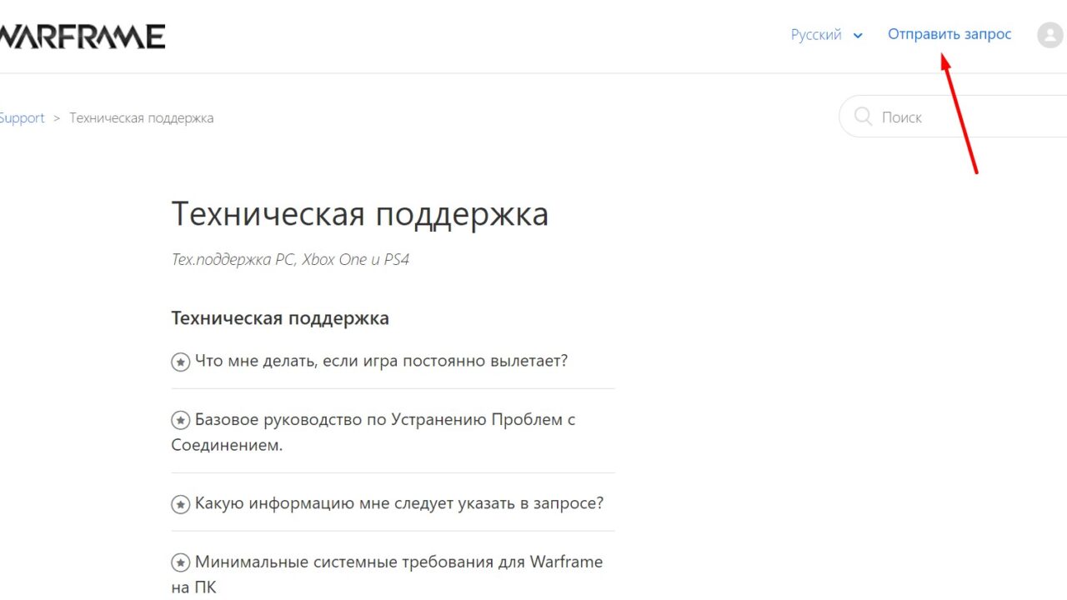Open the Русский language dropdown

[x=817, y=35]
